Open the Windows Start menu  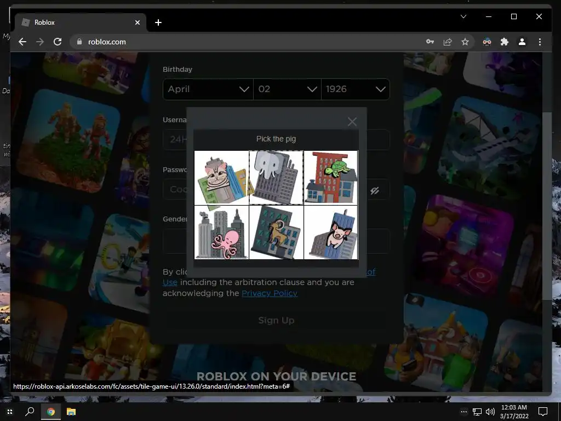pyautogui.click(x=10, y=412)
